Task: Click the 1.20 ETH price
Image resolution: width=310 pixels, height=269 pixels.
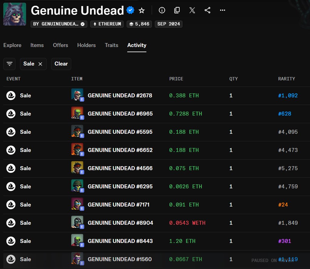Action: tap(182, 241)
